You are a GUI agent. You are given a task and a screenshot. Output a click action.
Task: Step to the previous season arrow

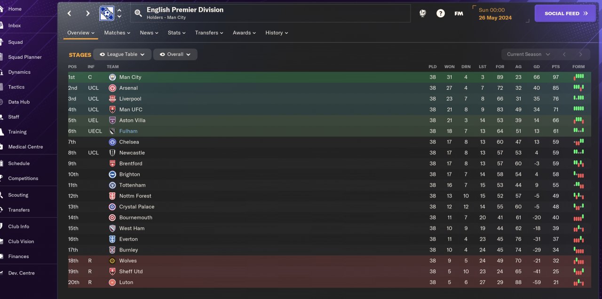pyautogui.click(x=564, y=55)
